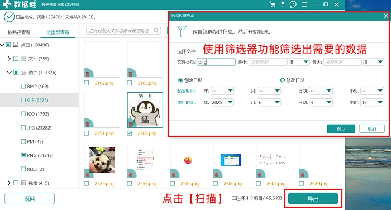Click the 2629.png file name
The height and width of the screenshot is (210, 391).
pos(319,184)
